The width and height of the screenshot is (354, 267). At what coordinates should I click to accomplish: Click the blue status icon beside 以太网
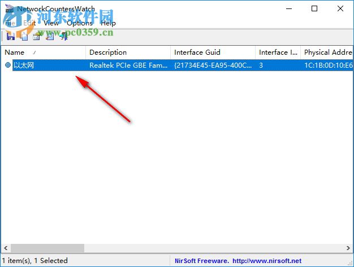8,65
